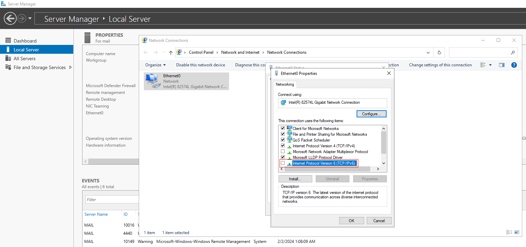Click the Network Connections forward arrow
This screenshot has width=526, height=247.
(x=156, y=52)
